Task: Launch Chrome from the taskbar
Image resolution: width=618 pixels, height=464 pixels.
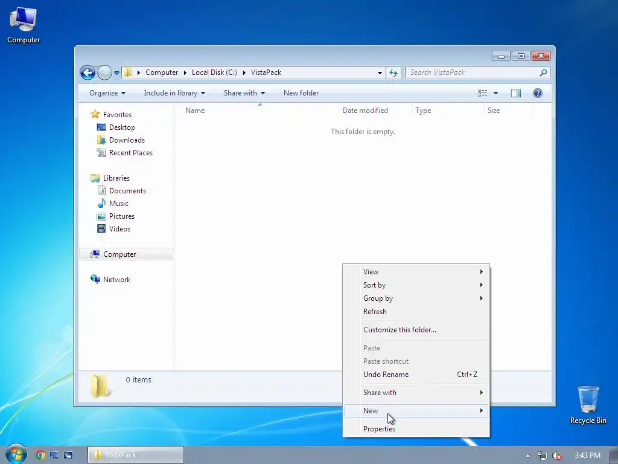Action: [40, 455]
